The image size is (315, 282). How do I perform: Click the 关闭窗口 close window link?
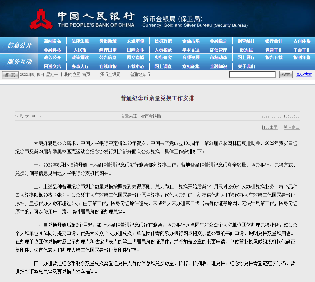[x=291, y=127]
